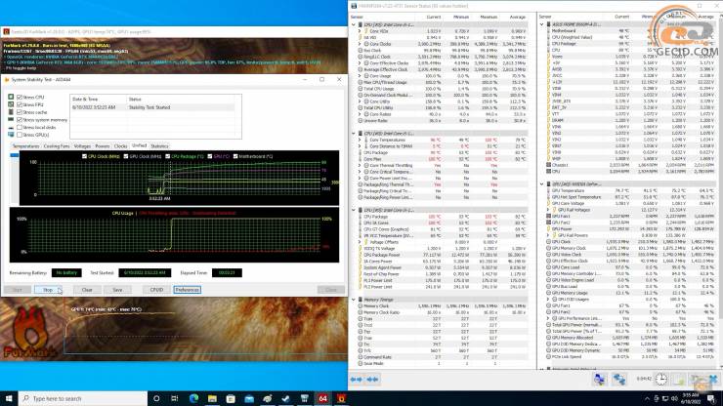Click the logging sheet icon in HWiNFO footer
The image size is (723, 406).
679,380
